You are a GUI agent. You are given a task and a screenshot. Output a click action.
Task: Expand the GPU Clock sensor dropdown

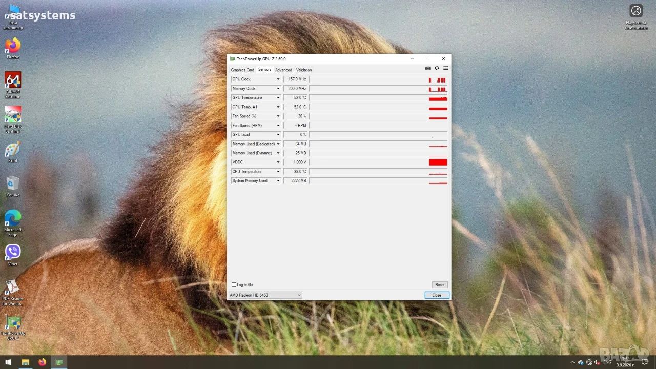(278, 79)
